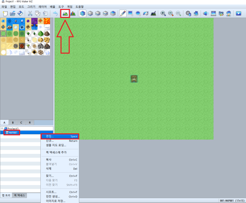The width and height of the screenshot is (246, 203).
Task: Switch to Event mode icon
Action: 73,14
